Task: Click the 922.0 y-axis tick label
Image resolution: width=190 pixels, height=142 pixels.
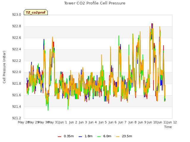Action: coord(17,72)
